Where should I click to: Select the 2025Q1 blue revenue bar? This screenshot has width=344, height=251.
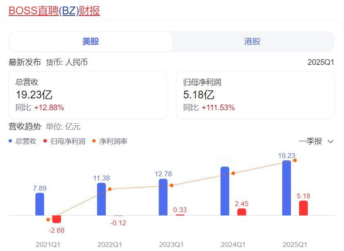point(286,188)
